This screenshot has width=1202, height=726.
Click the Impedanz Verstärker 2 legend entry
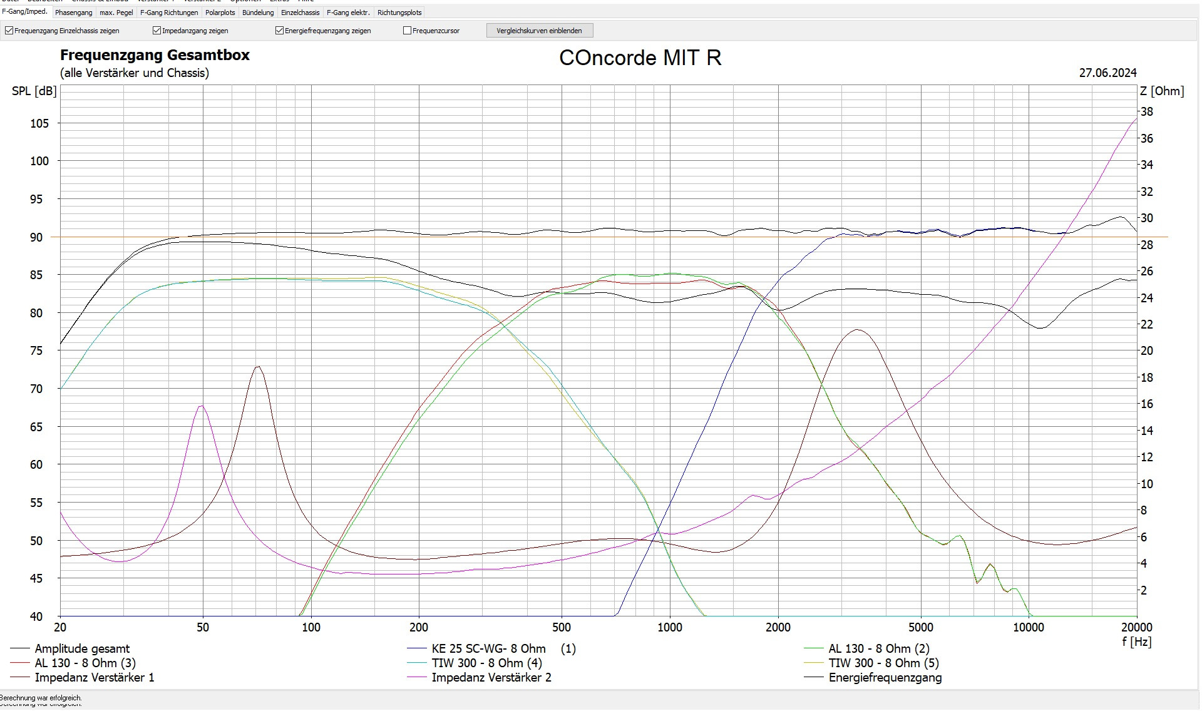[x=491, y=678]
